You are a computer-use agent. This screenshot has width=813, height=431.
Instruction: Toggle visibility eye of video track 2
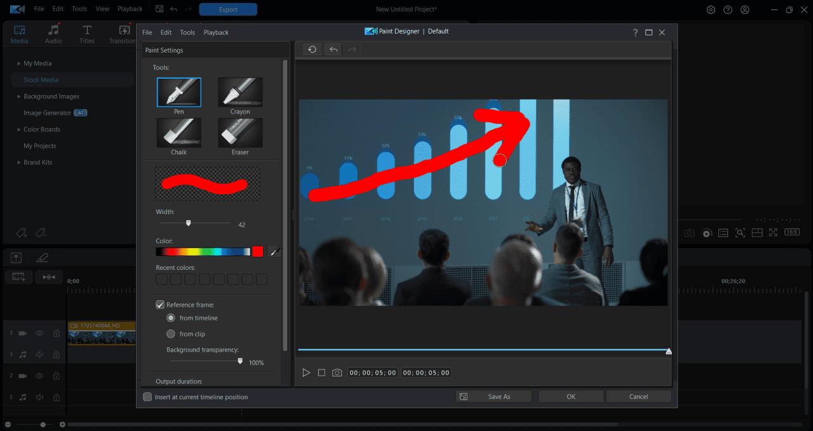click(x=39, y=376)
